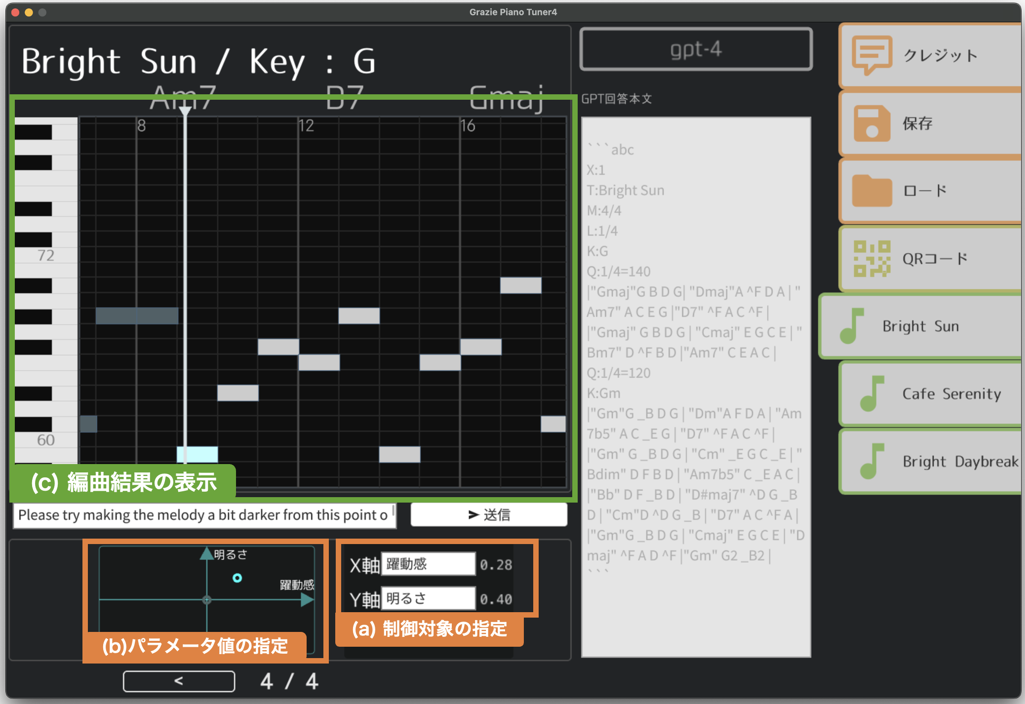The image size is (1025, 704).
Task: Open the gpt-4 model selector
Action: [696, 49]
